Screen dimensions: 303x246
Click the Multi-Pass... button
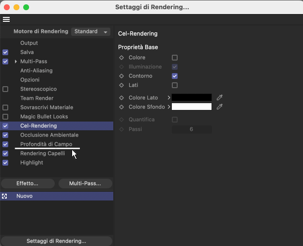[85, 184]
